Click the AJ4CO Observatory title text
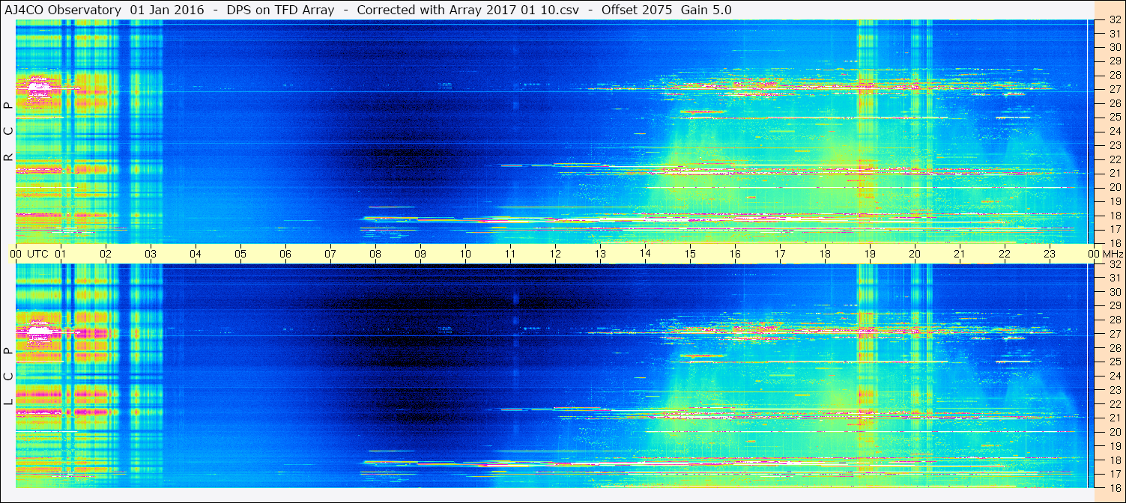 click(61, 10)
